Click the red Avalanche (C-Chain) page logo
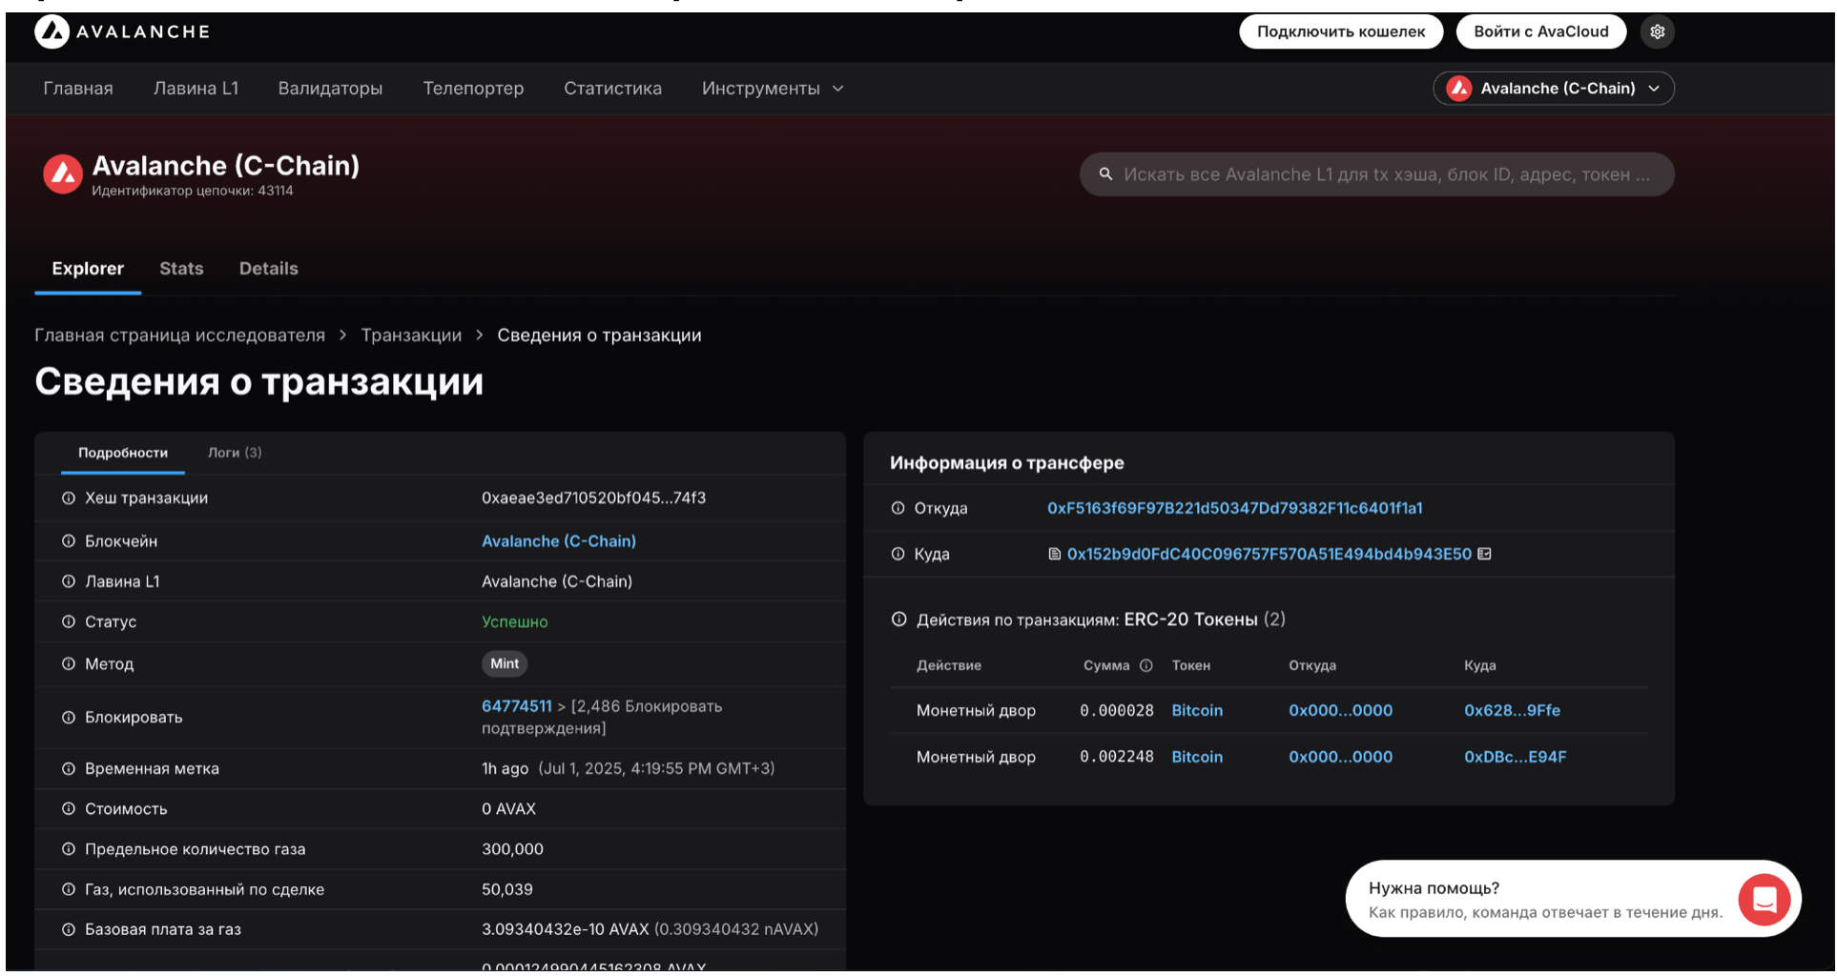The width and height of the screenshot is (1837, 976). click(x=63, y=174)
